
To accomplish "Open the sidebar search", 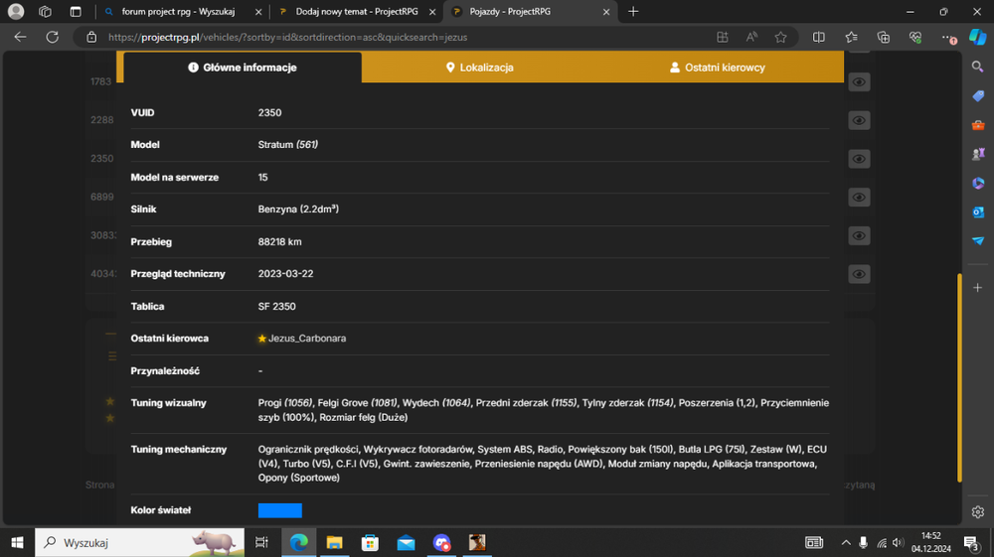I will (x=977, y=67).
